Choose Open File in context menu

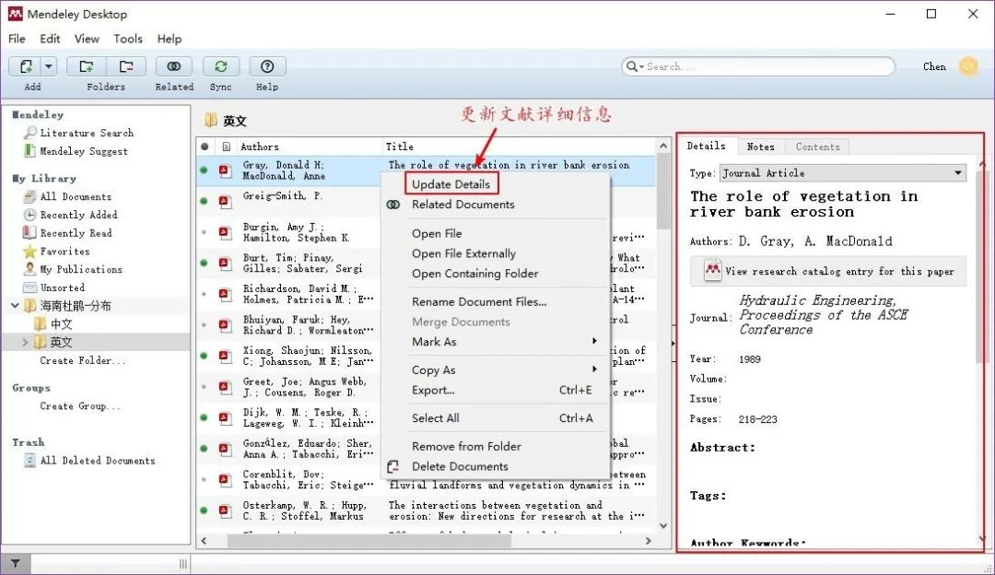437,233
